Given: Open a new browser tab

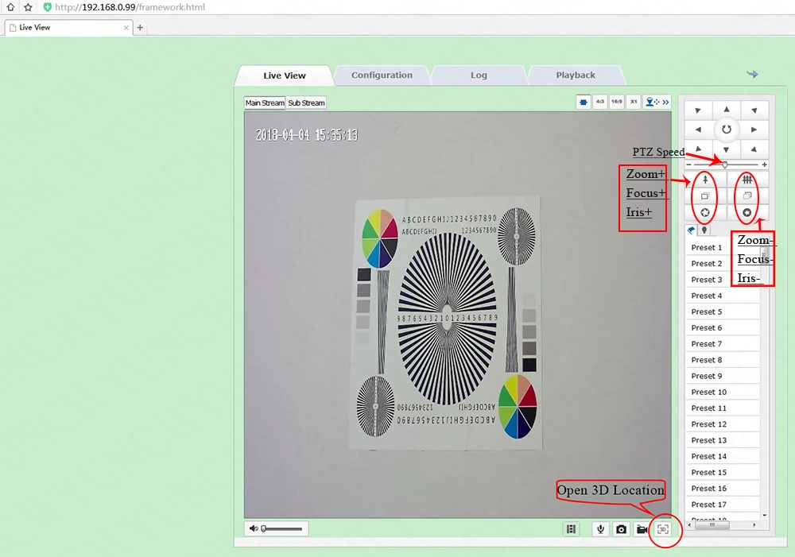Looking at the screenshot, I should (x=141, y=27).
